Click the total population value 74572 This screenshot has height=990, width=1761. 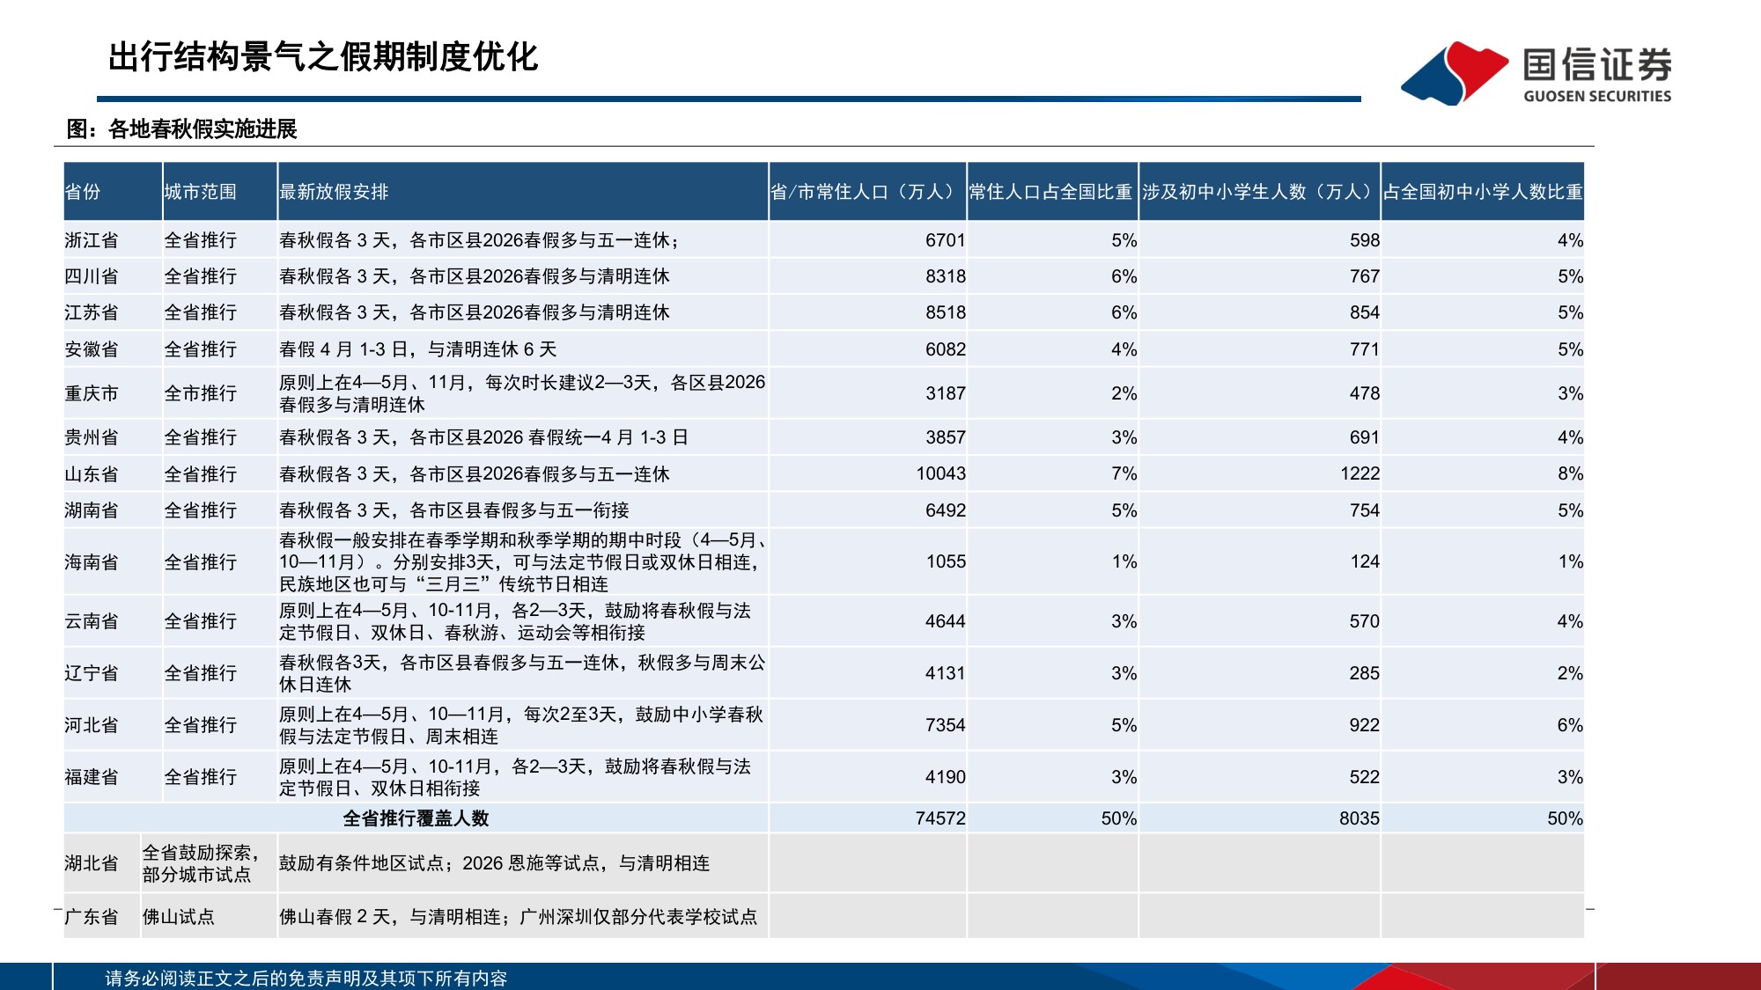[x=941, y=818]
